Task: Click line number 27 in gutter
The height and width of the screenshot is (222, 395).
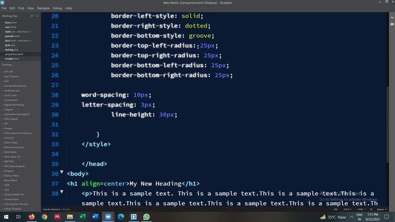Action: click(x=55, y=85)
